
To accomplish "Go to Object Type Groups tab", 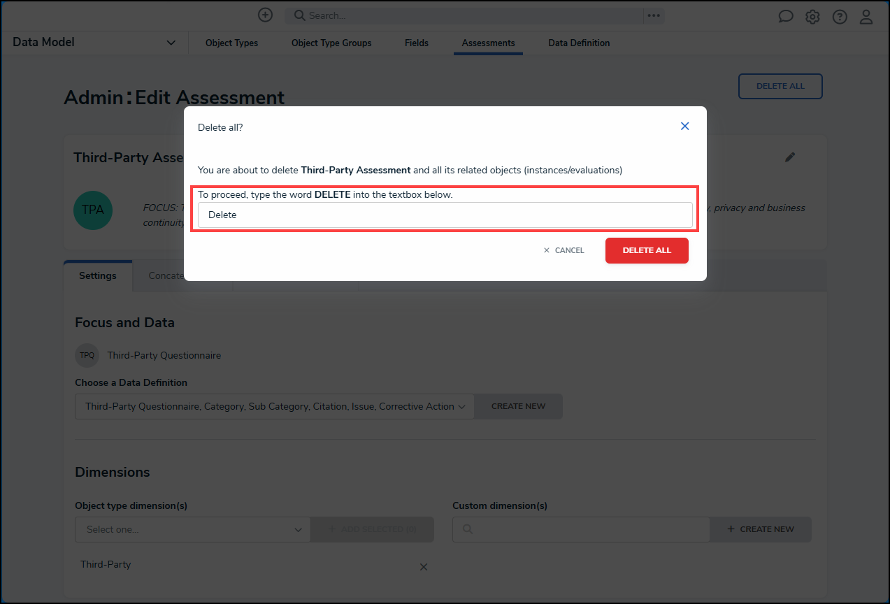I will 331,43.
